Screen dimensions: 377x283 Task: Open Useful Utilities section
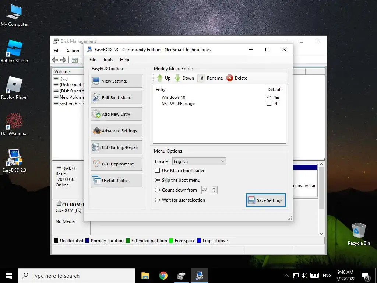(x=117, y=181)
